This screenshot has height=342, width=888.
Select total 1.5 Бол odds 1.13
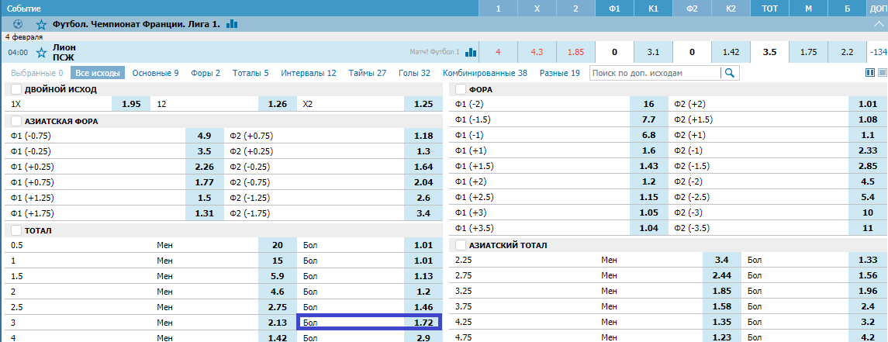coord(423,276)
